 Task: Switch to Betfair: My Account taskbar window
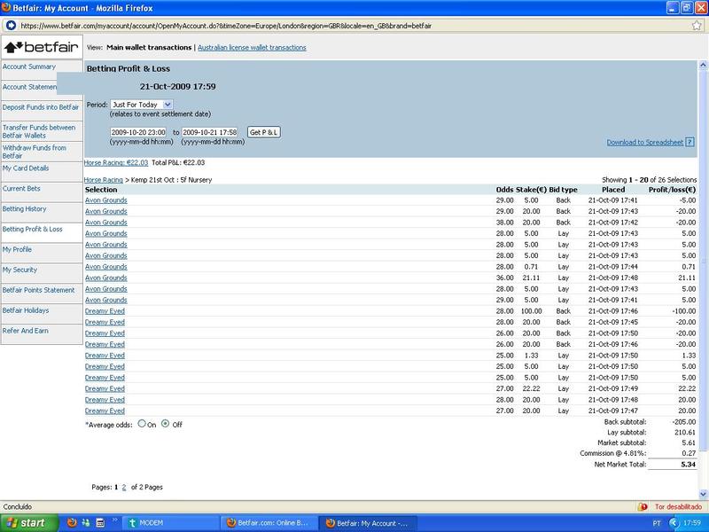click(367, 523)
